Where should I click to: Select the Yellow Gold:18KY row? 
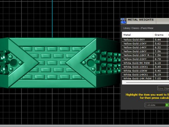click(x=145, y=51)
